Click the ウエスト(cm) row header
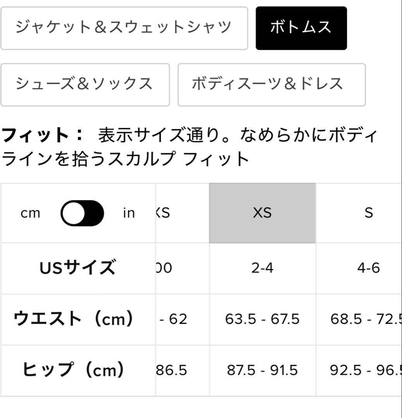 click(x=74, y=319)
